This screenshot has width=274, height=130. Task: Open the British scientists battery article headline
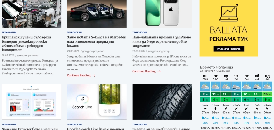[x=26, y=44]
